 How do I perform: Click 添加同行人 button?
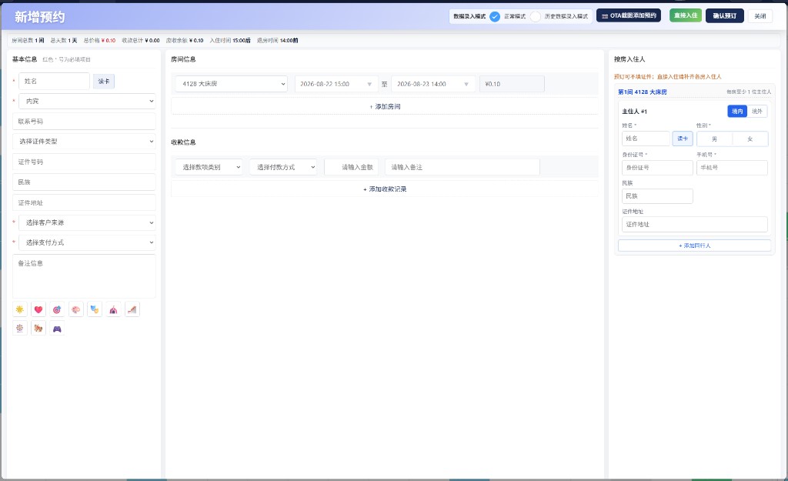click(695, 246)
